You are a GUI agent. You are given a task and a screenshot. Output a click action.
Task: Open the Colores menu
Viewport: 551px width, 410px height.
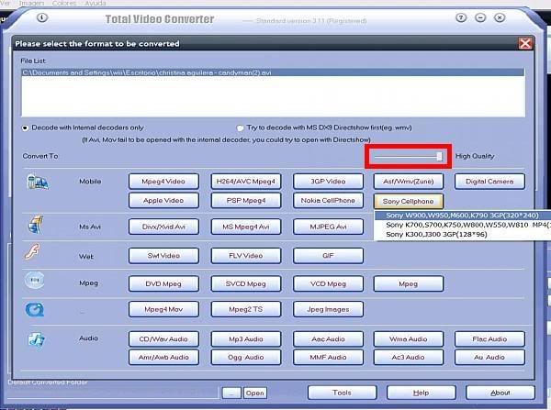click(x=64, y=3)
